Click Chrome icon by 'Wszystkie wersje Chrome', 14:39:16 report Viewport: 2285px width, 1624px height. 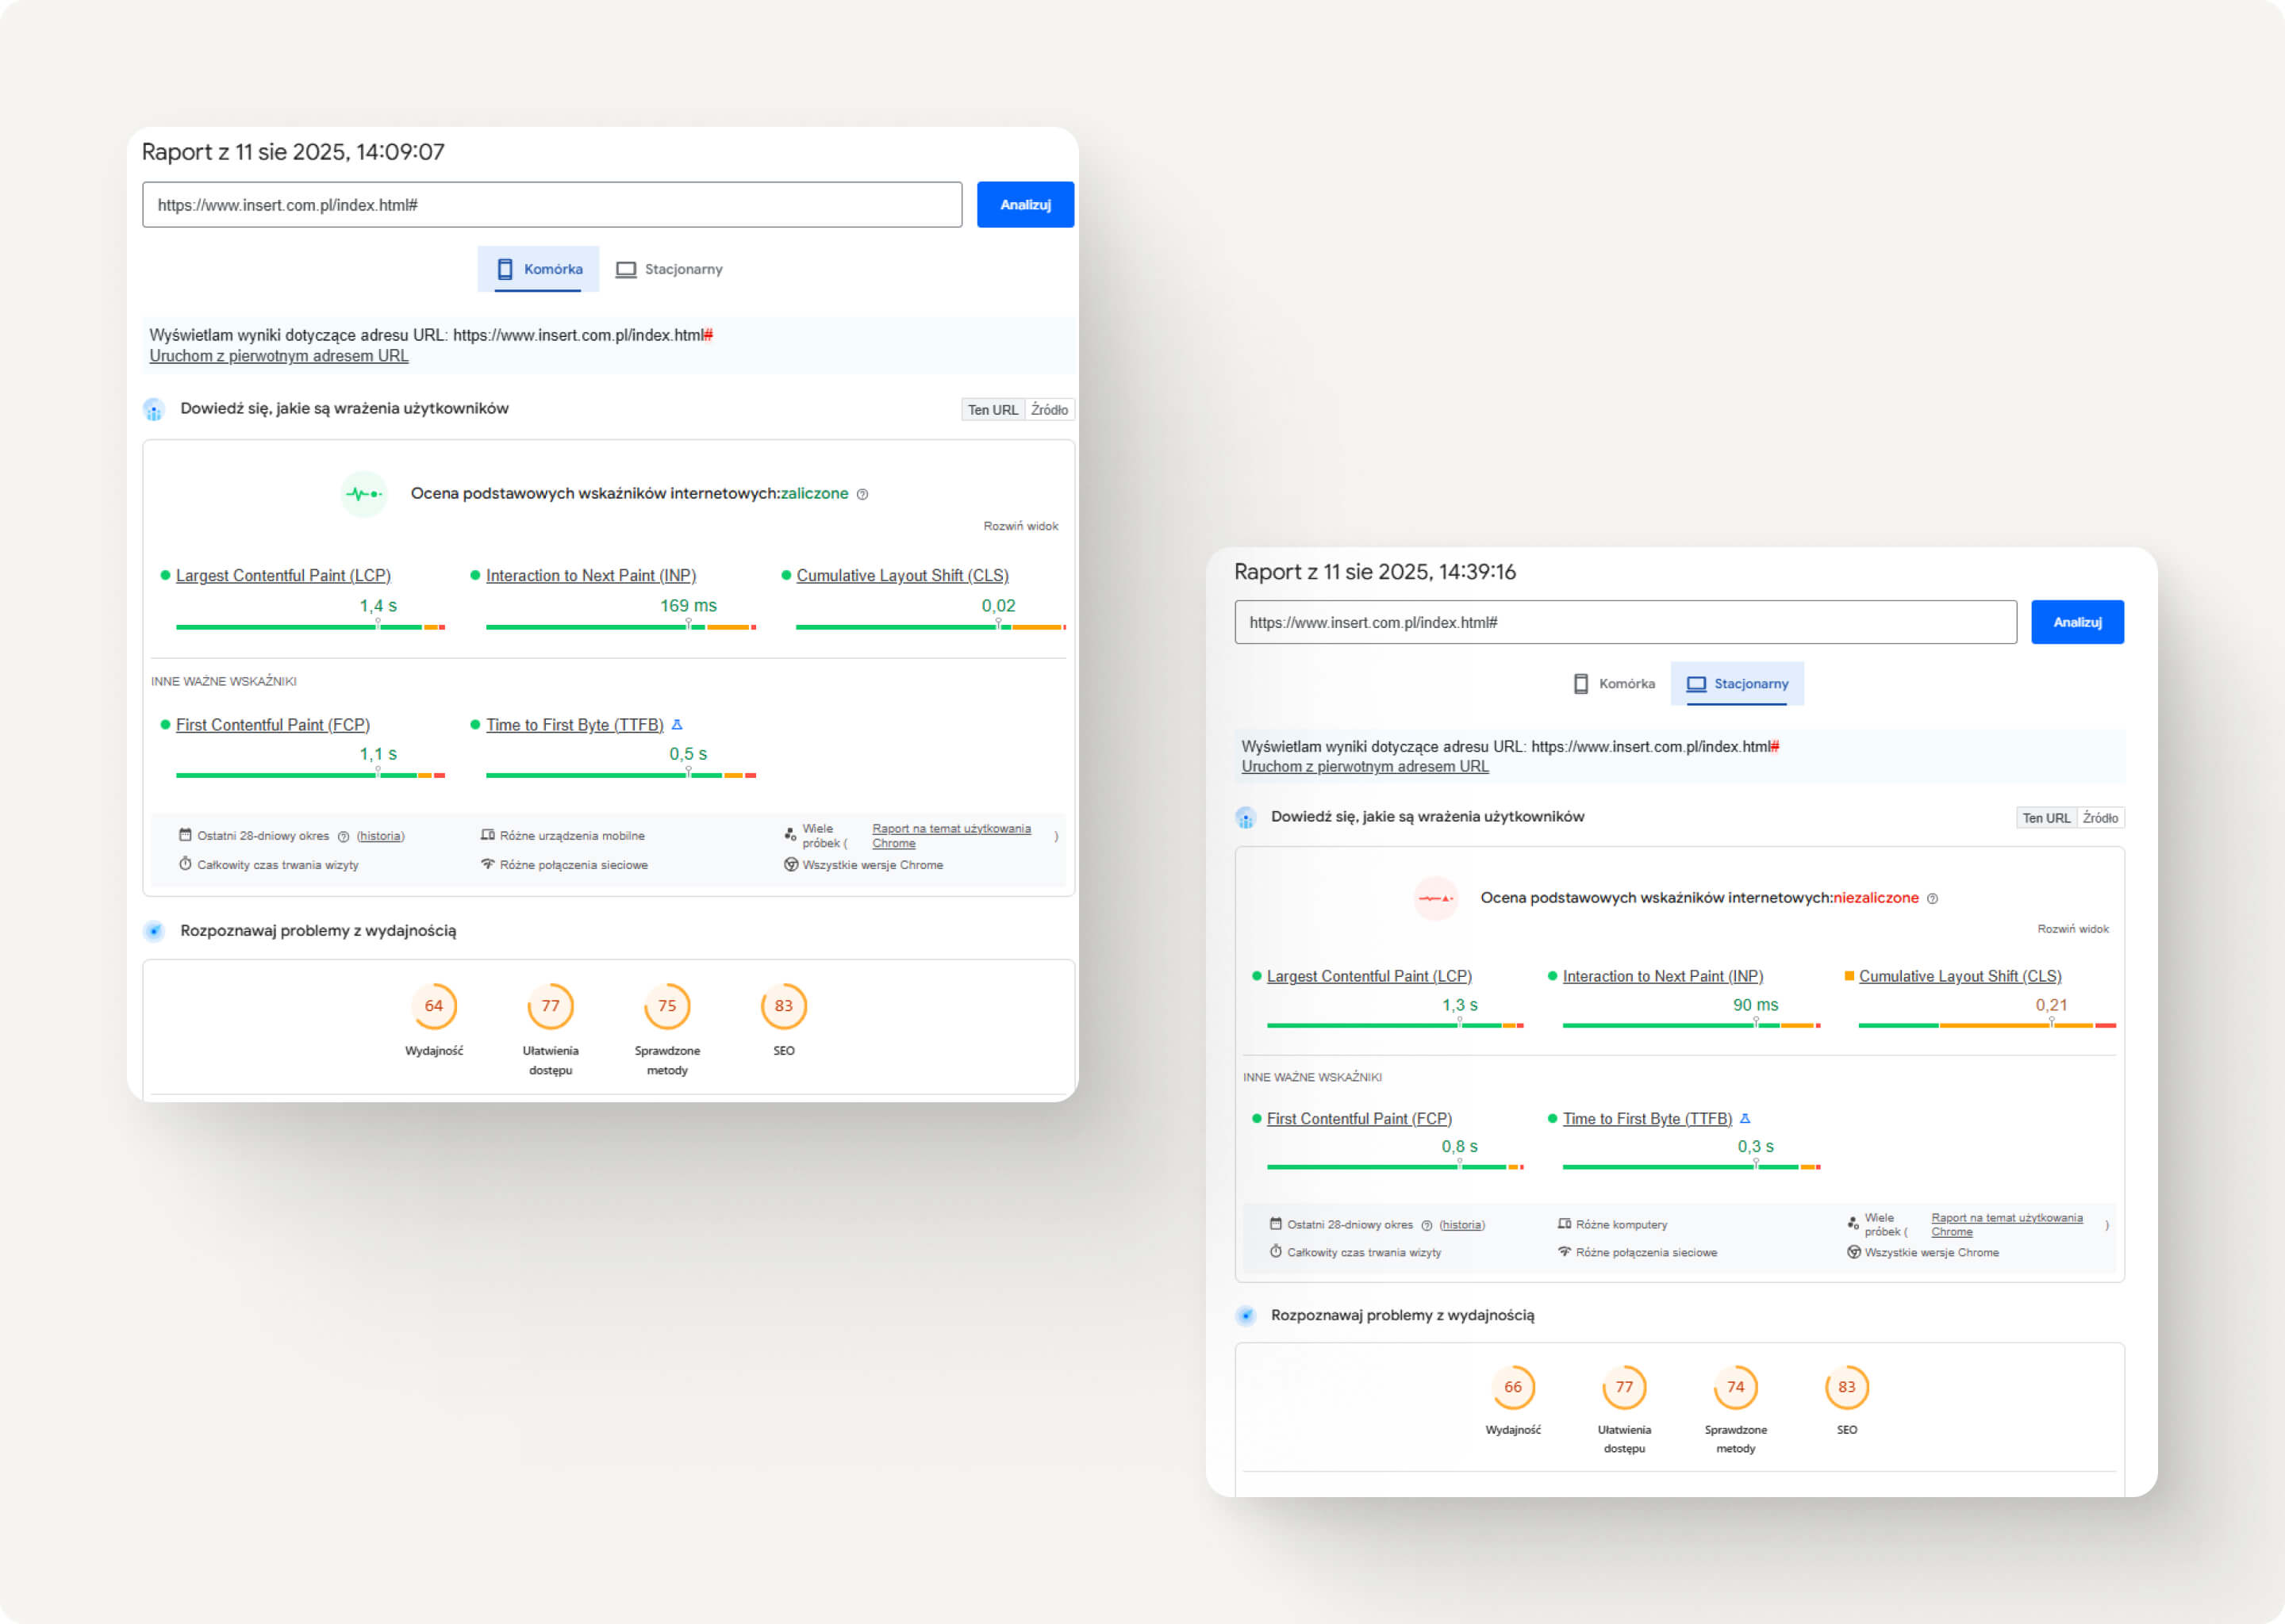coord(1854,1252)
